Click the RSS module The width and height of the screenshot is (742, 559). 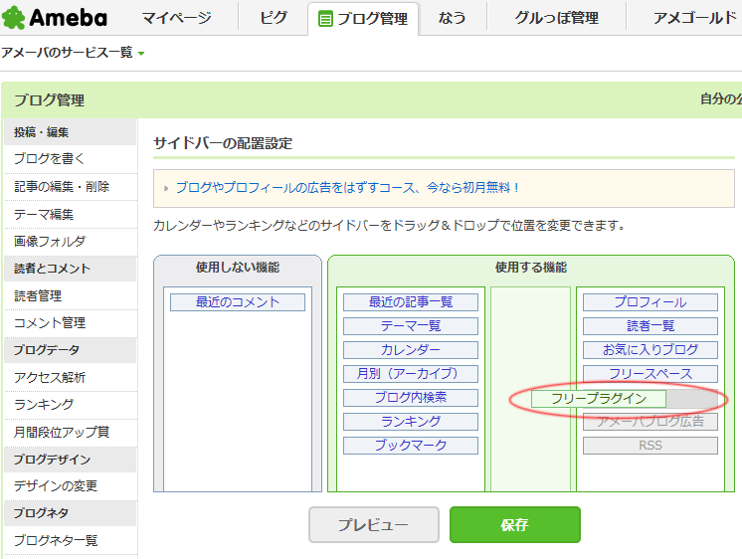[x=650, y=446]
